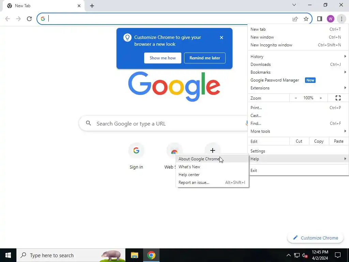Open the Sign in shortcut tile
The height and width of the screenshot is (262, 349).
coord(136,156)
